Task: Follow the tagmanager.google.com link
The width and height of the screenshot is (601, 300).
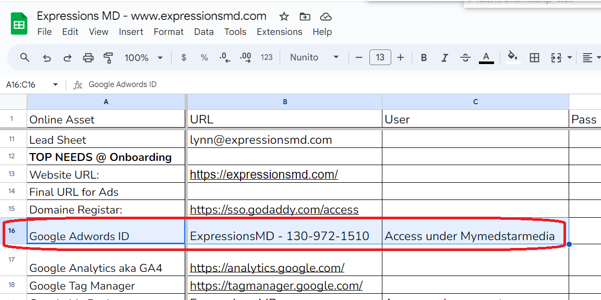Action: (x=277, y=285)
